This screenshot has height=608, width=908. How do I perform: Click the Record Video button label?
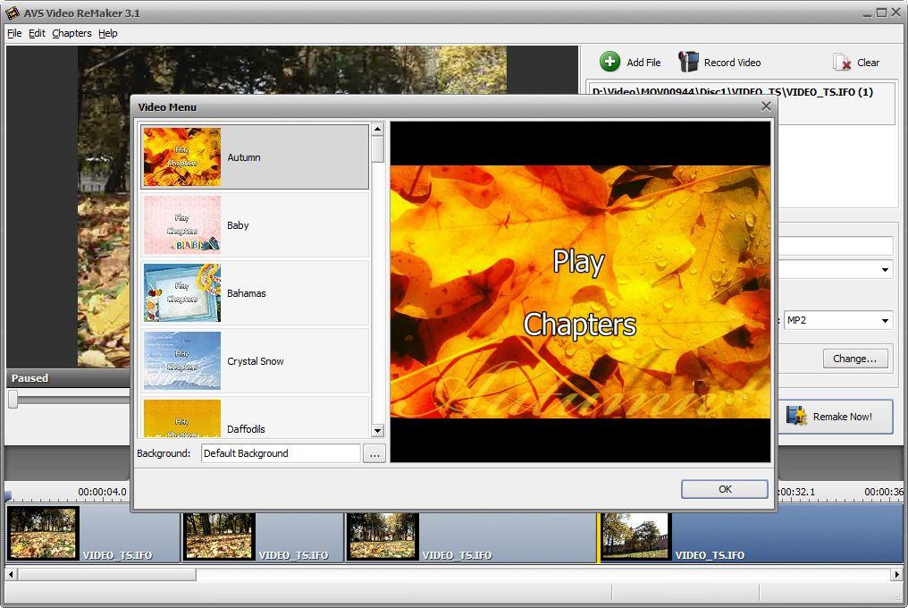733,62
